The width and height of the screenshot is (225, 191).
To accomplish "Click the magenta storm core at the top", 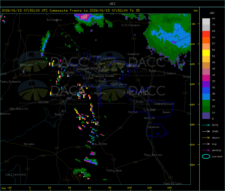I will pyautogui.click(x=84, y=17).
